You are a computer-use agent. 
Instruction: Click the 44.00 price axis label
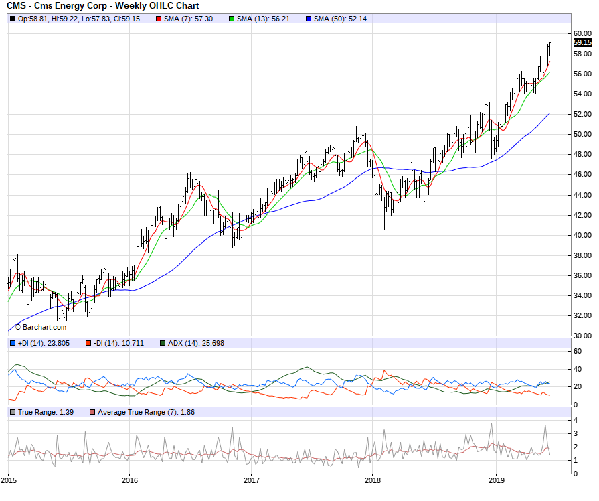coord(582,195)
